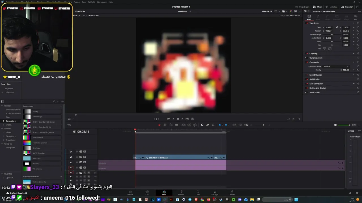Expand the Collections smart bin
Screen dimensions: 362x203
(x=2, y=92)
